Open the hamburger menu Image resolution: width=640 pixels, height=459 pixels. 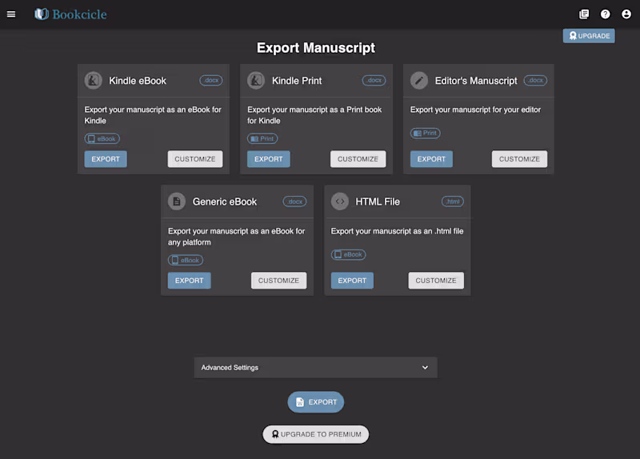pos(11,14)
